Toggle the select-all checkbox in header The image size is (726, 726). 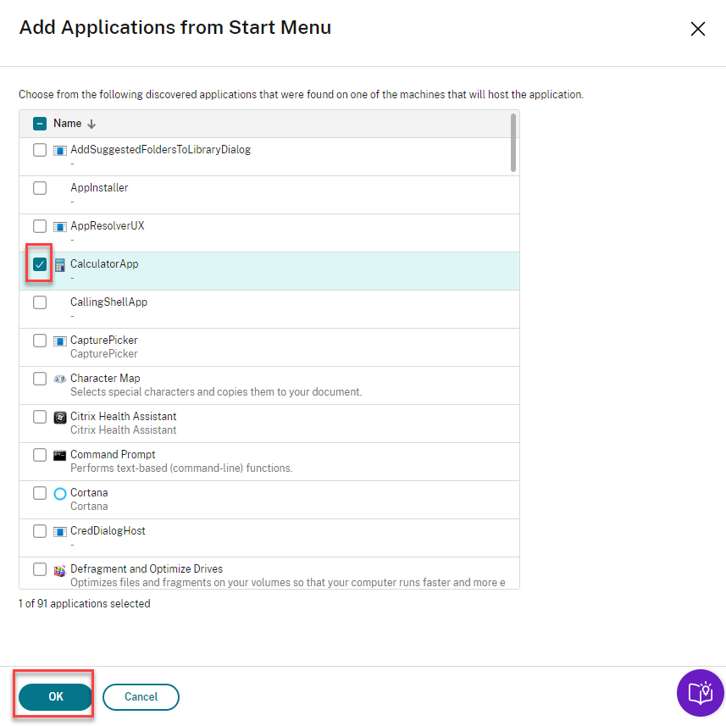(40, 124)
